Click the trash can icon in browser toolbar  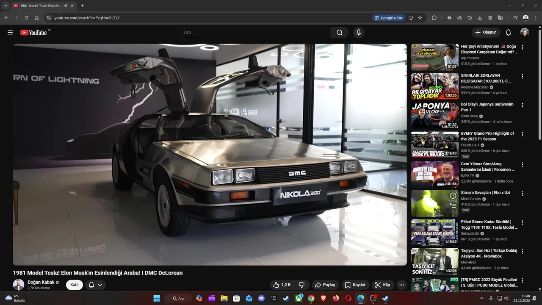[490, 18]
